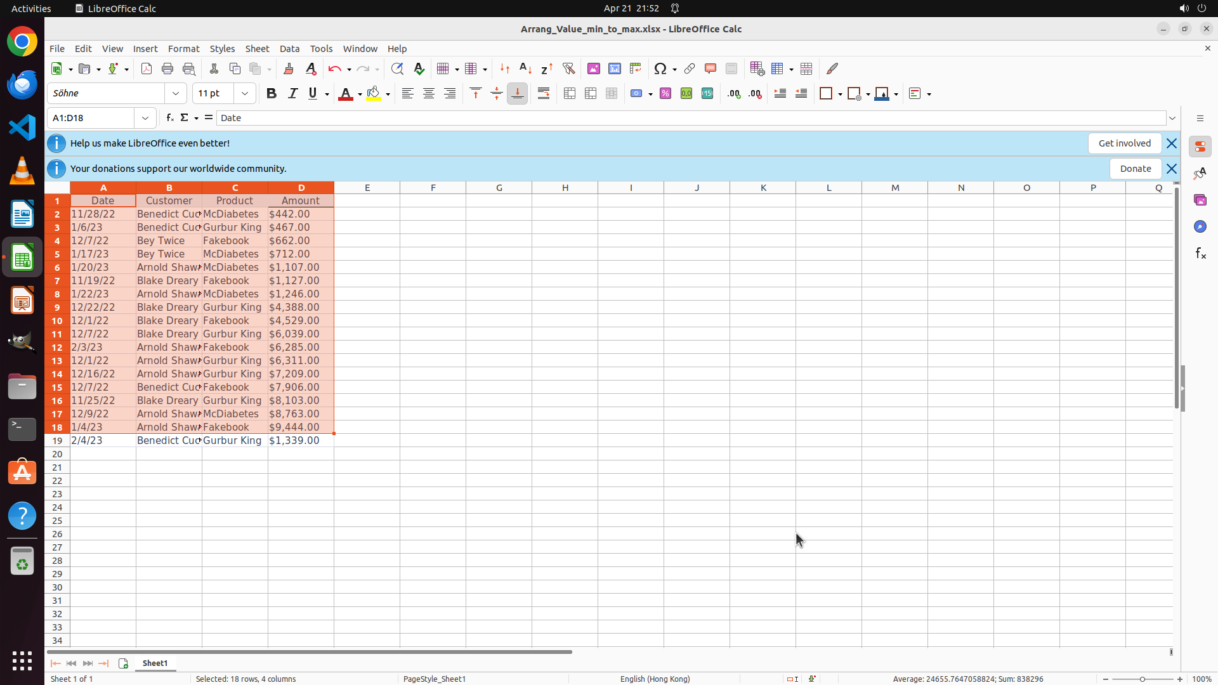Open the Format menu
Viewport: 1218px width, 685px height.
(x=183, y=49)
